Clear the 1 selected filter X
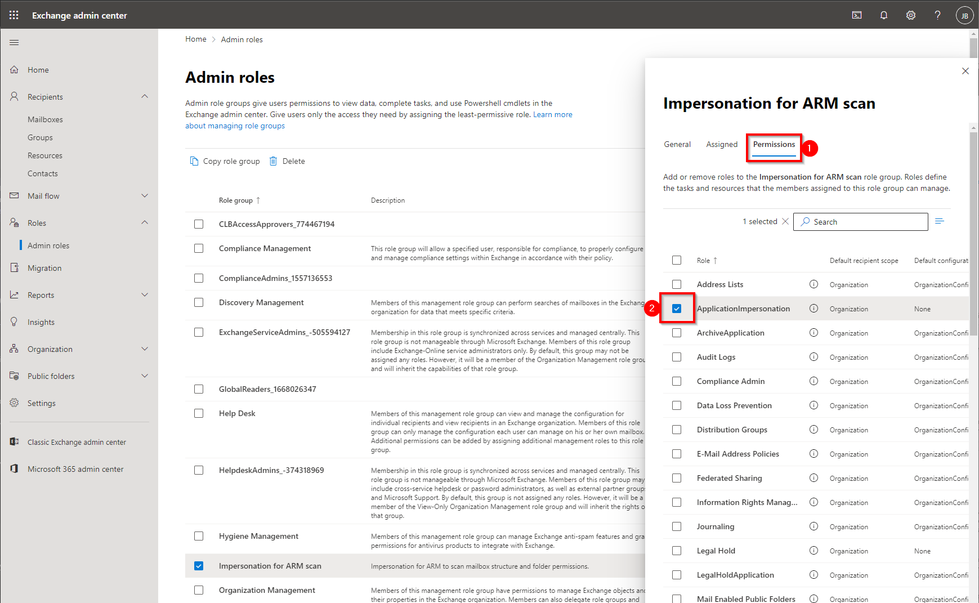 pos(785,221)
